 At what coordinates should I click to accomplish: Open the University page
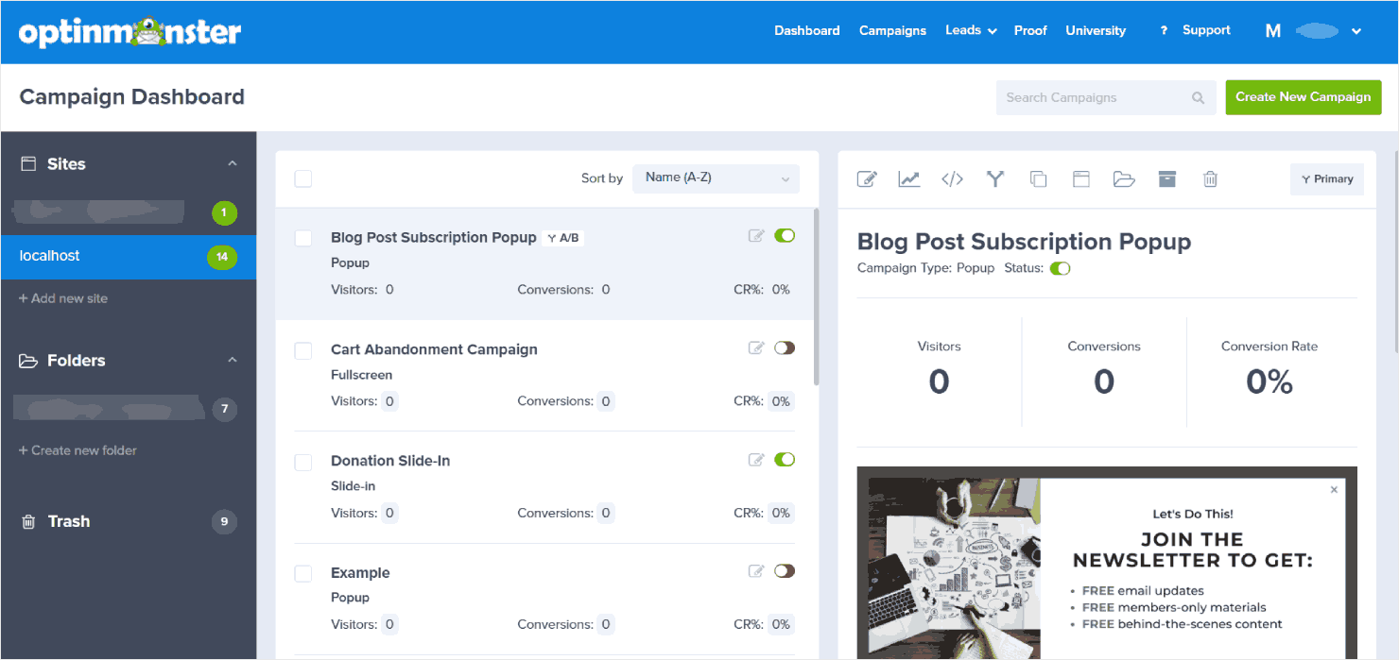click(1095, 30)
